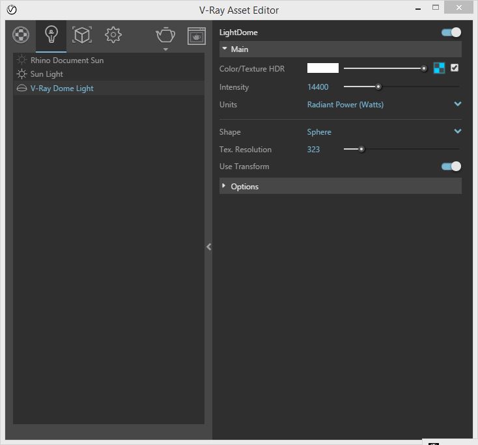Toggle the Use Transform switch

point(451,167)
